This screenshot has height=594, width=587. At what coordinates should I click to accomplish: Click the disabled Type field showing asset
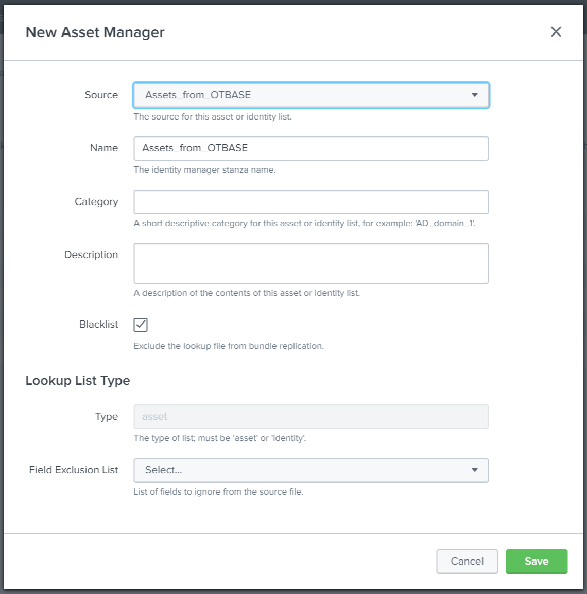[311, 417]
